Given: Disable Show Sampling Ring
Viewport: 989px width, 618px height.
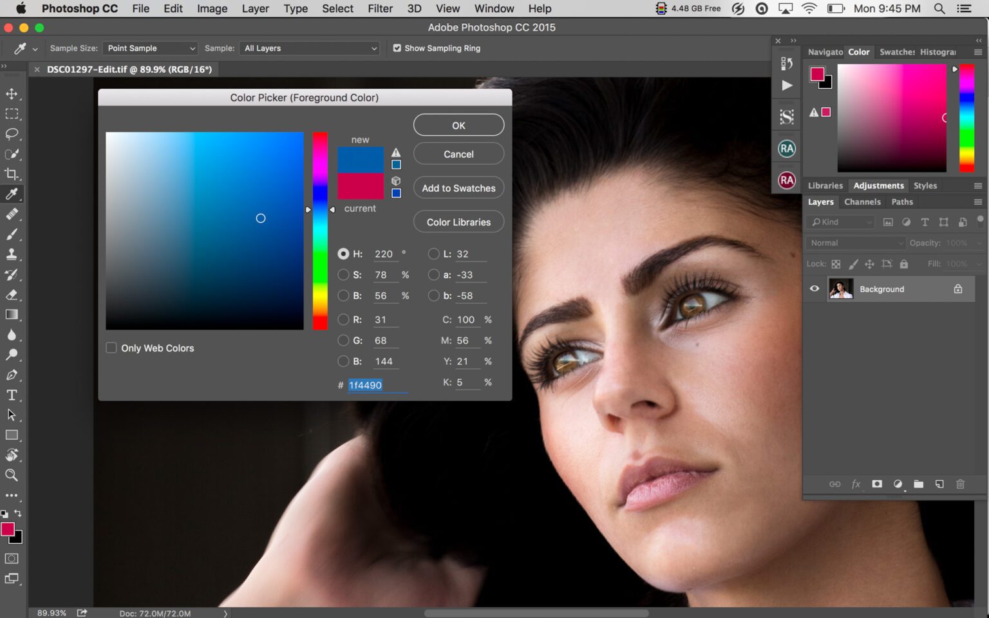Looking at the screenshot, I should tap(397, 48).
